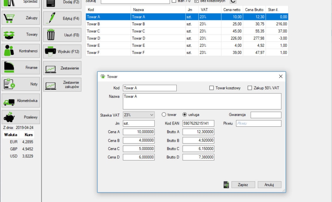
Task: Open the Towary goods section
Action: coord(20,34)
